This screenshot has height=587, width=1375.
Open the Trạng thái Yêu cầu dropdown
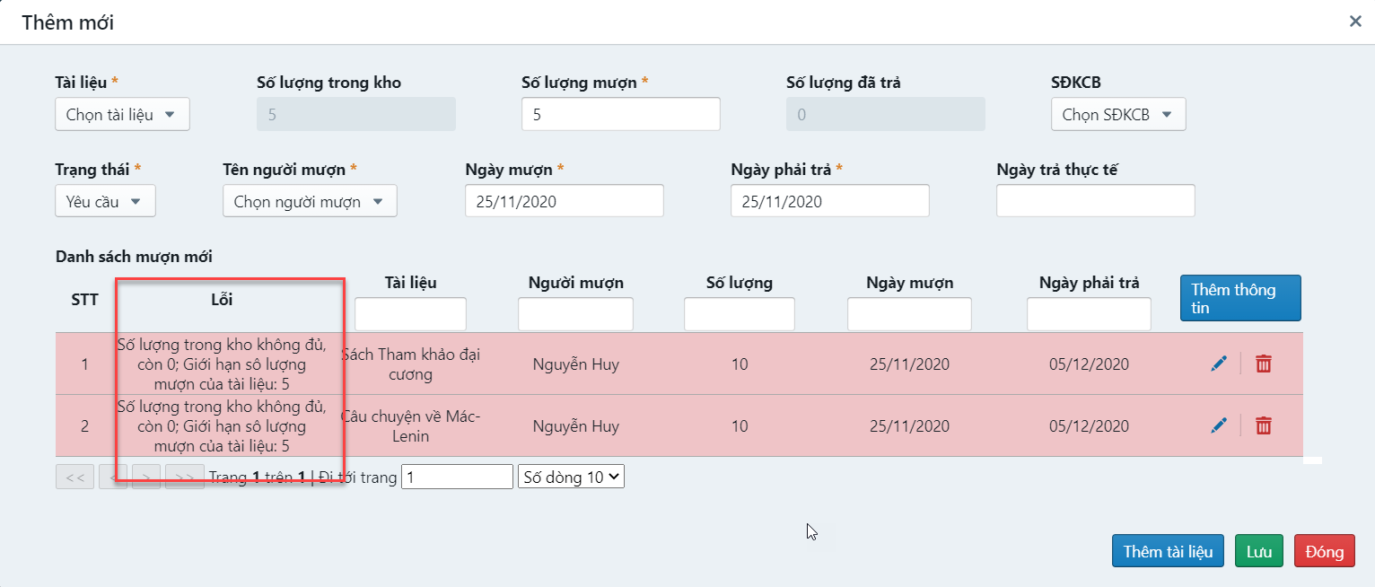tap(105, 202)
